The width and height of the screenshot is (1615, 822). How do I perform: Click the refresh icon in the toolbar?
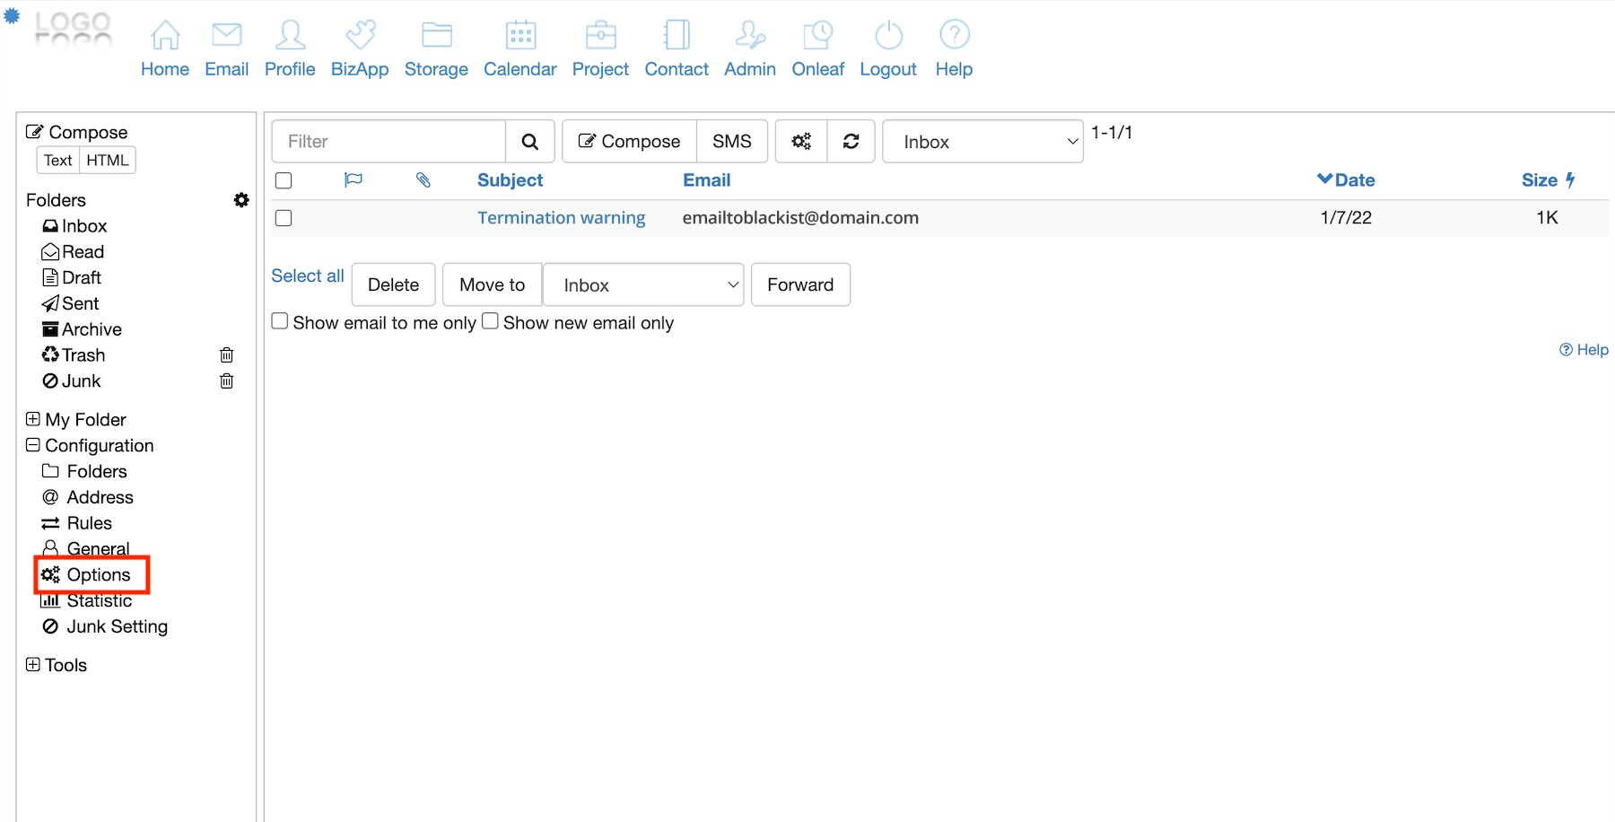click(851, 142)
